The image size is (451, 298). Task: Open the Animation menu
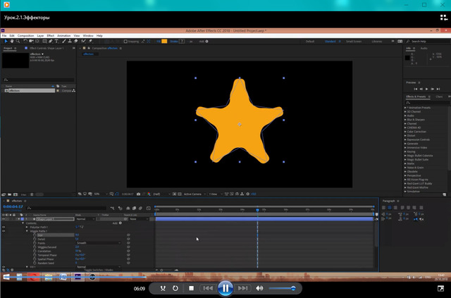tap(63, 35)
